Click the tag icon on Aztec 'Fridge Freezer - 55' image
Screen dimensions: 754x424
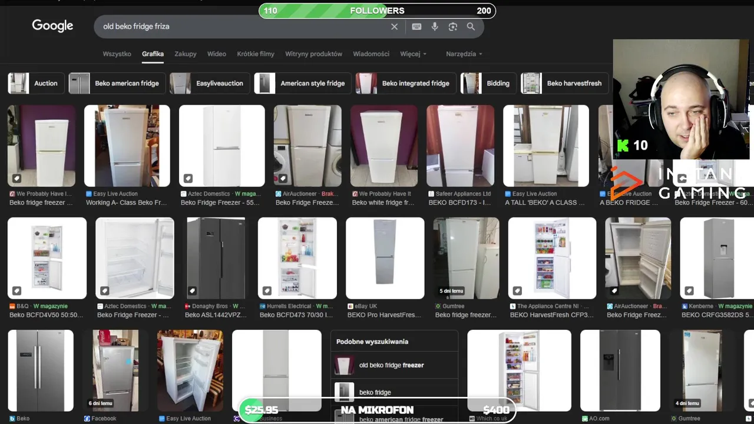[188, 178]
